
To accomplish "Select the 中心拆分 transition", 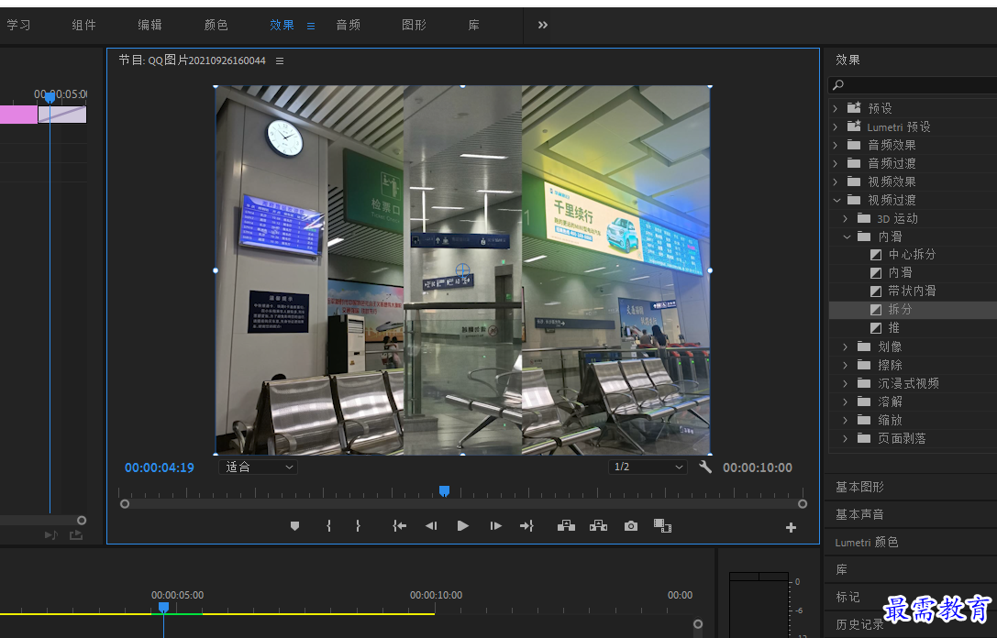I will (x=913, y=254).
